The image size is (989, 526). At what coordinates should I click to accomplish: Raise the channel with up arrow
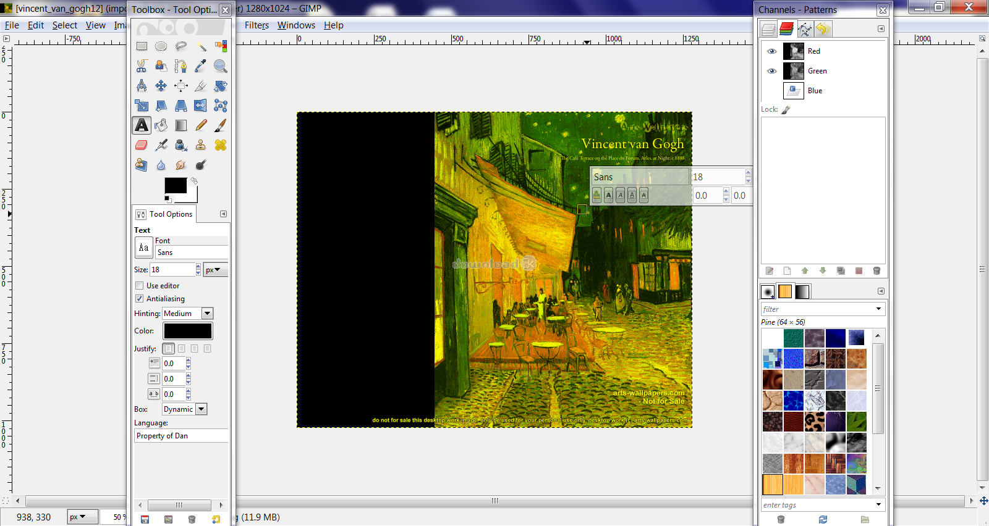coord(805,271)
